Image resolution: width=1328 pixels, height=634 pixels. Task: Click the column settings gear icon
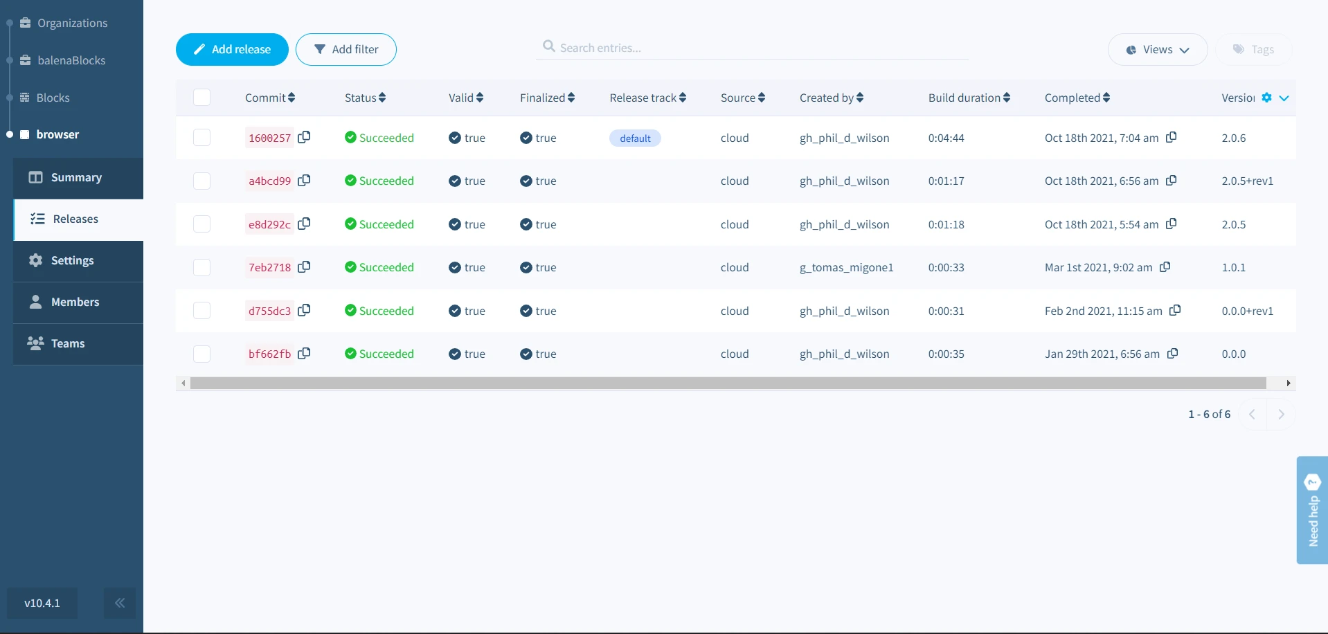(x=1266, y=98)
